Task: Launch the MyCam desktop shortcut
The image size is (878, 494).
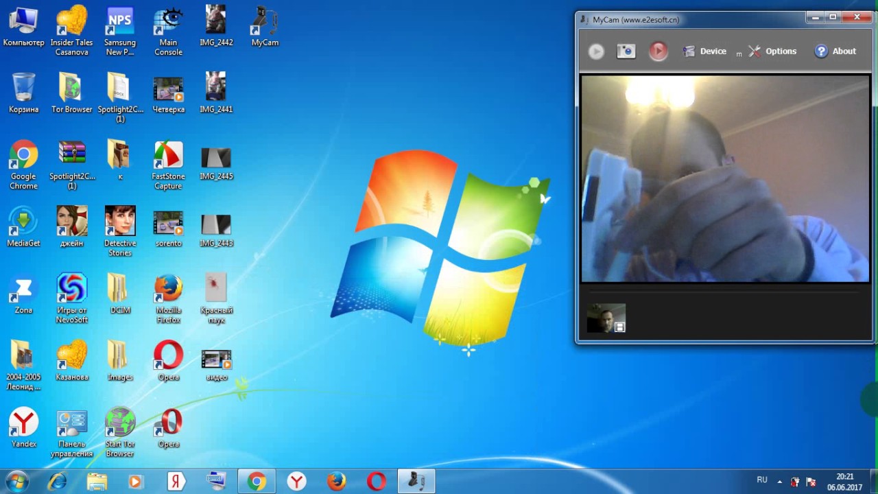Action: click(265, 27)
